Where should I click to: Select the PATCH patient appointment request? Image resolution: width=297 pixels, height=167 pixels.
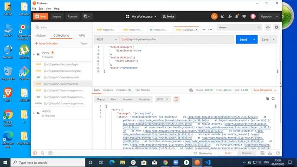(x=62, y=103)
